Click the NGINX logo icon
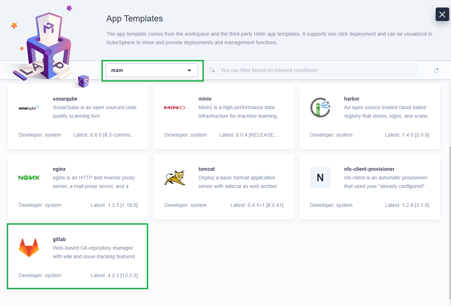The width and height of the screenshot is (451, 306). point(29,178)
